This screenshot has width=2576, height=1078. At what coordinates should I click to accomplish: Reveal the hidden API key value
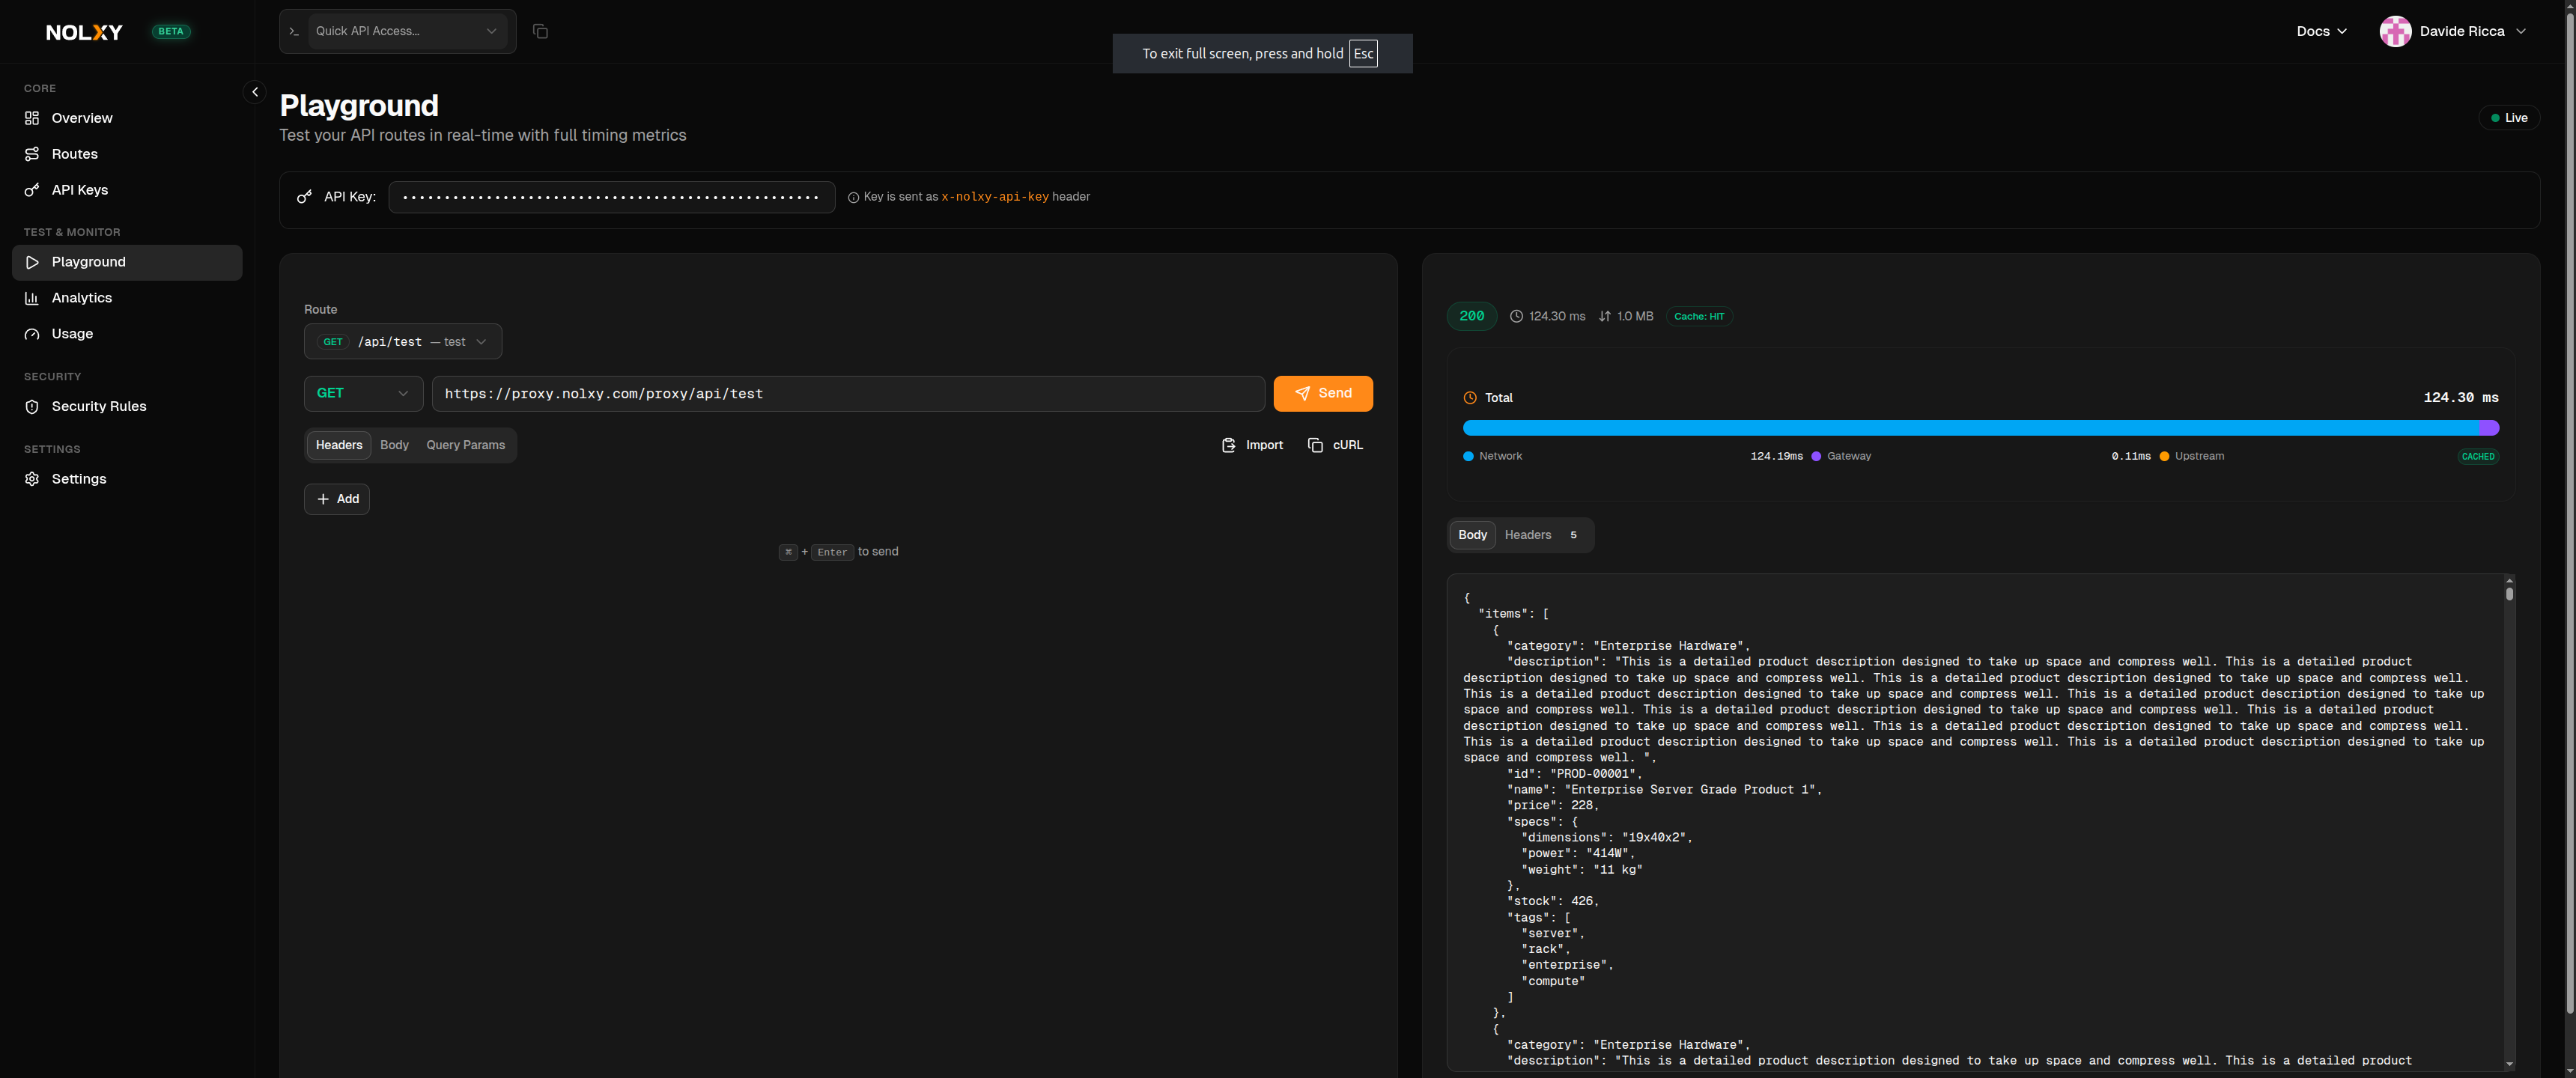click(610, 197)
